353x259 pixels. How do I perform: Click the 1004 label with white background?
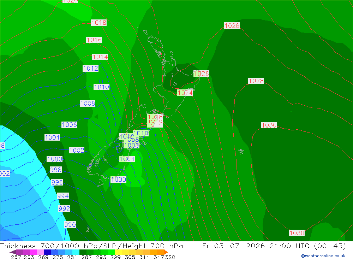tap(53, 137)
